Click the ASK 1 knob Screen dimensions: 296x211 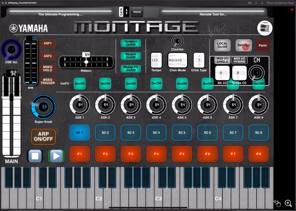tap(79, 105)
